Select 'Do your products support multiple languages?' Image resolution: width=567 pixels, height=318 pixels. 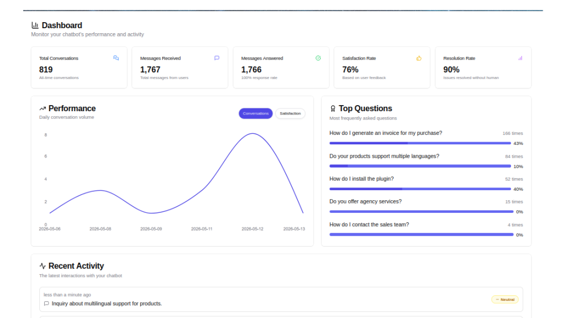click(x=384, y=156)
